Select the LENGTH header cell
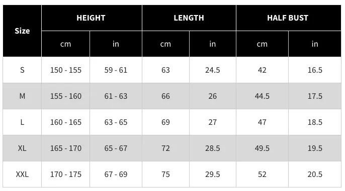The height and width of the screenshot is (191, 345). pyautogui.click(x=189, y=18)
